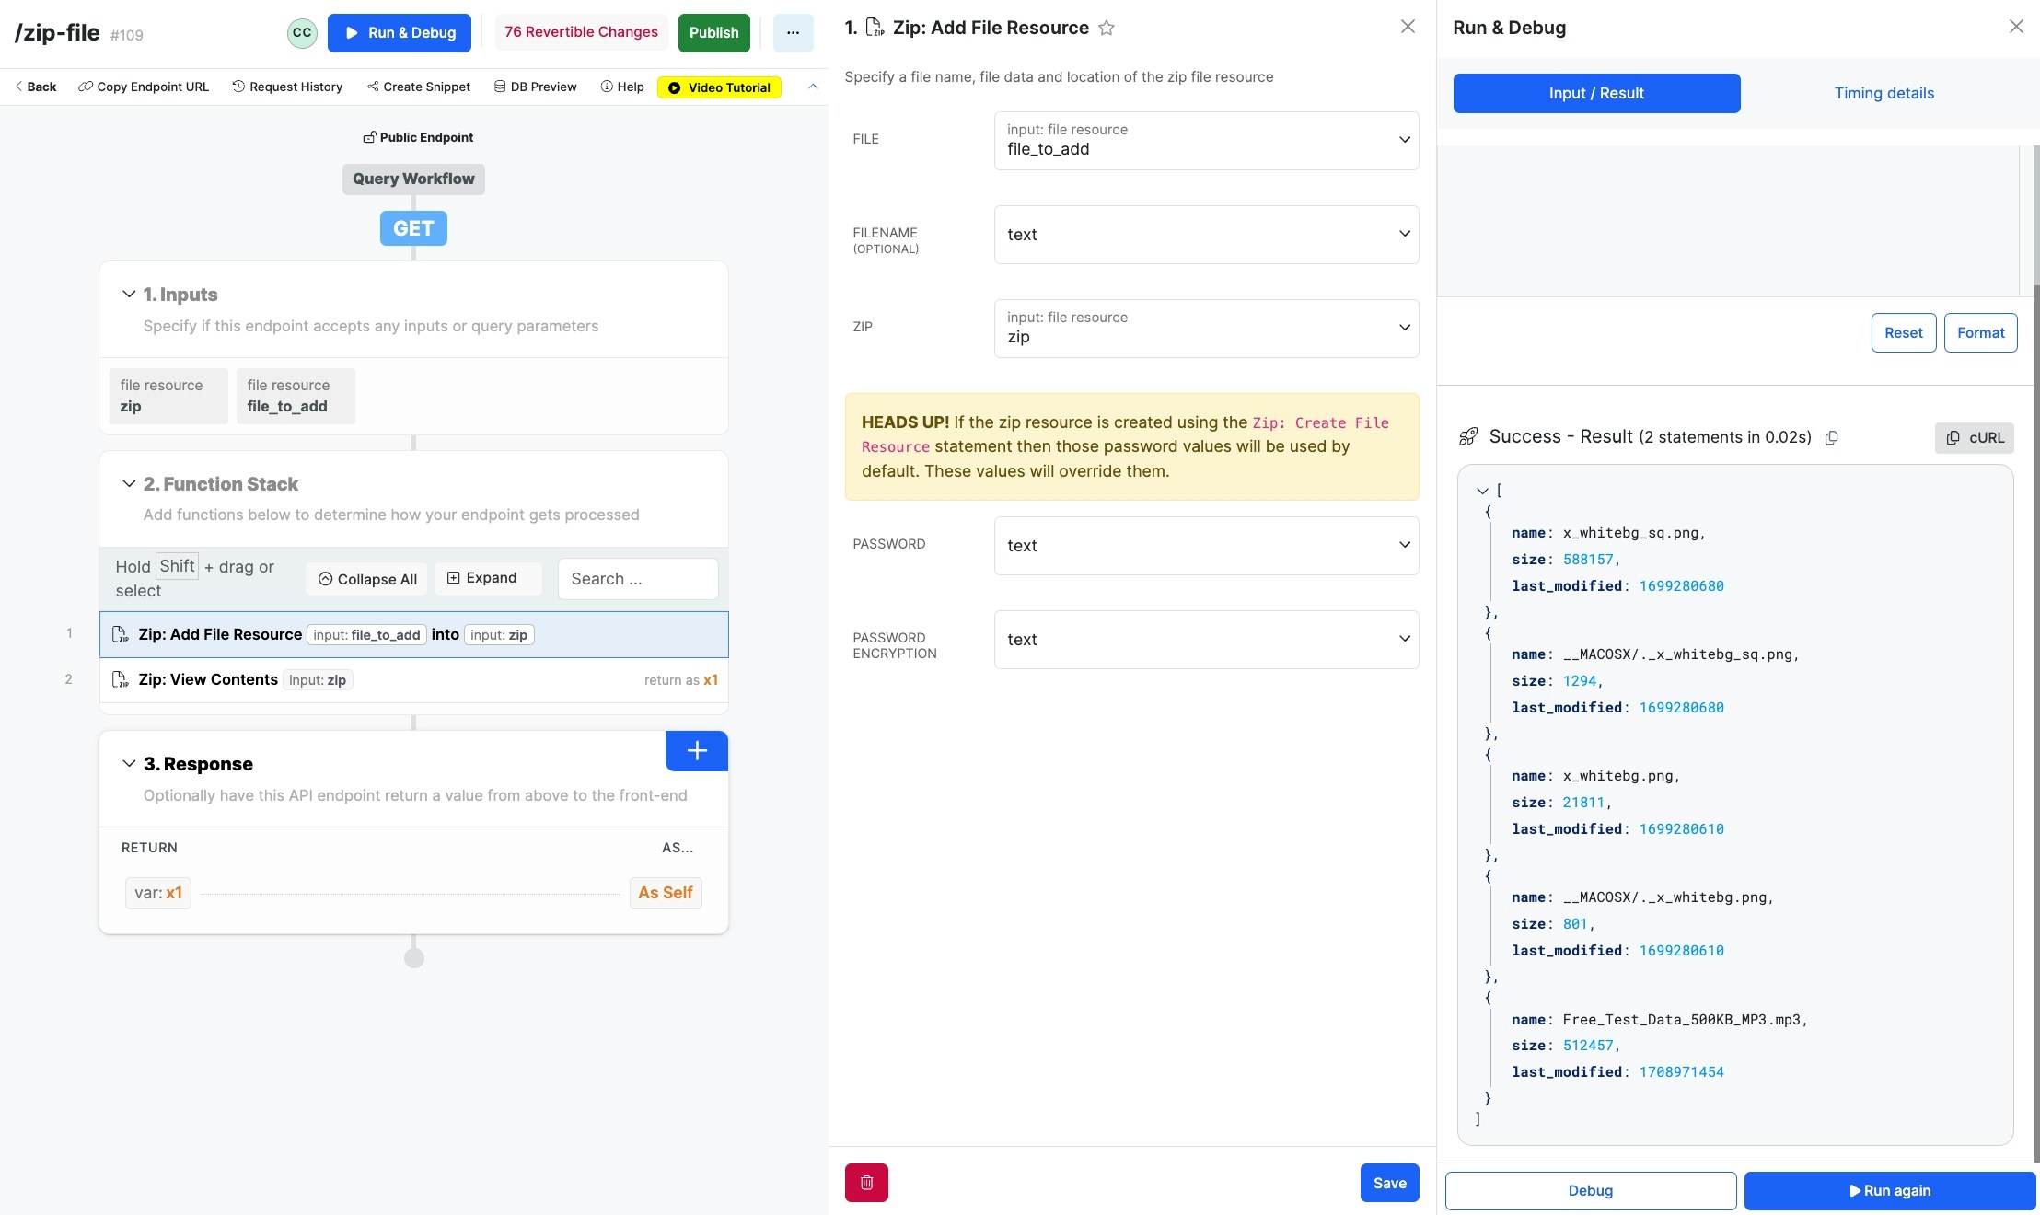Click the CC user avatar
Screen dimensions: 2040x1215
pyautogui.click(x=302, y=33)
